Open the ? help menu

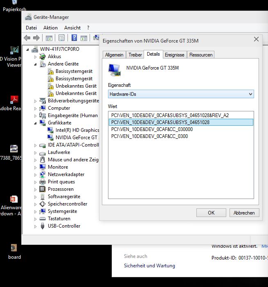88,28
